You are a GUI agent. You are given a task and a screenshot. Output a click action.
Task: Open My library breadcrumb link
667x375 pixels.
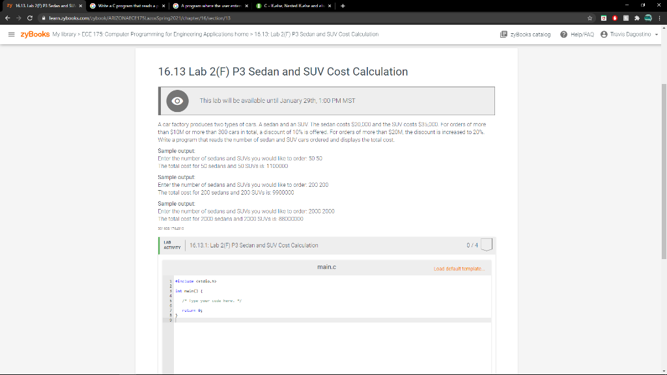64,35
